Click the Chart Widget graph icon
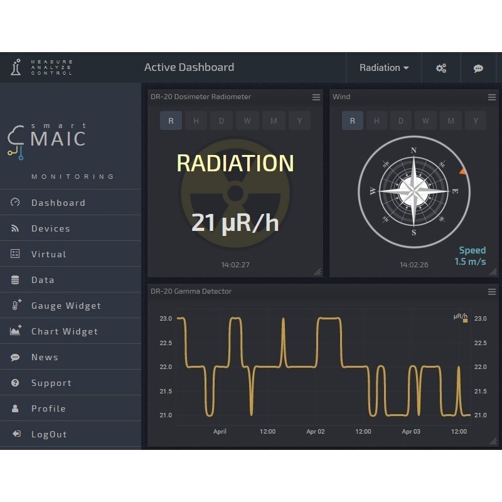This screenshot has height=502, width=502. tap(16, 330)
